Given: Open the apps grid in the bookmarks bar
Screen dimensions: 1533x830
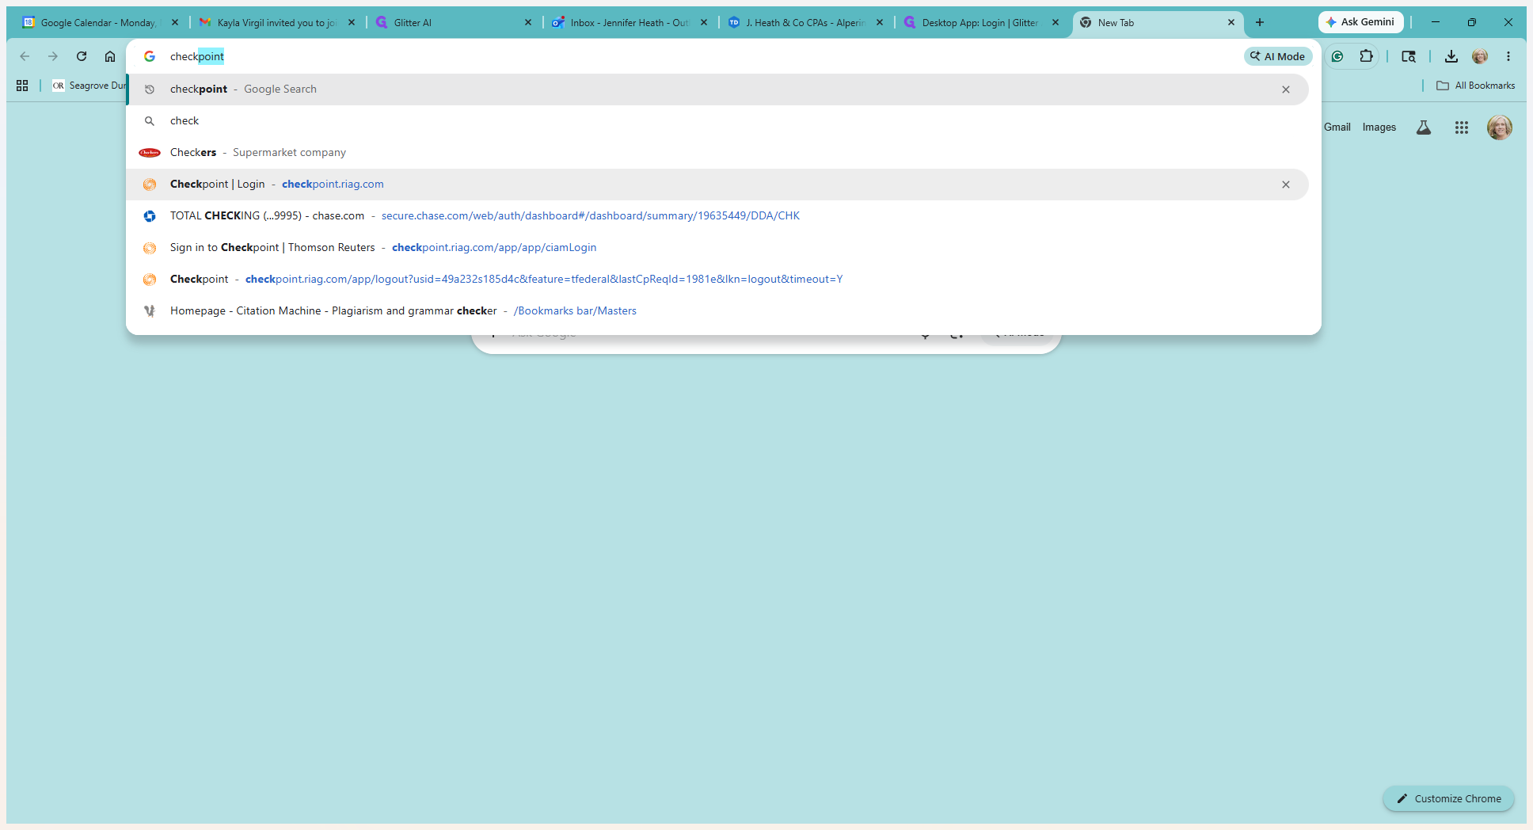Looking at the screenshot, I should click(x=22, y=86).
